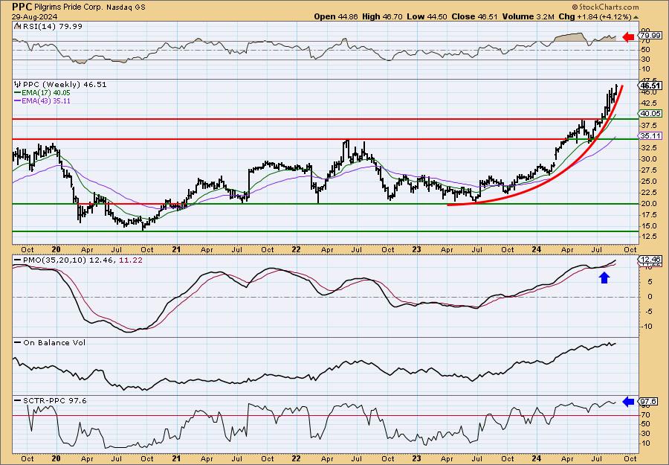Viewport: 669px width, 465px height.
Task: Click the 42.5 price axis label
Action: [x=650, y=103]
